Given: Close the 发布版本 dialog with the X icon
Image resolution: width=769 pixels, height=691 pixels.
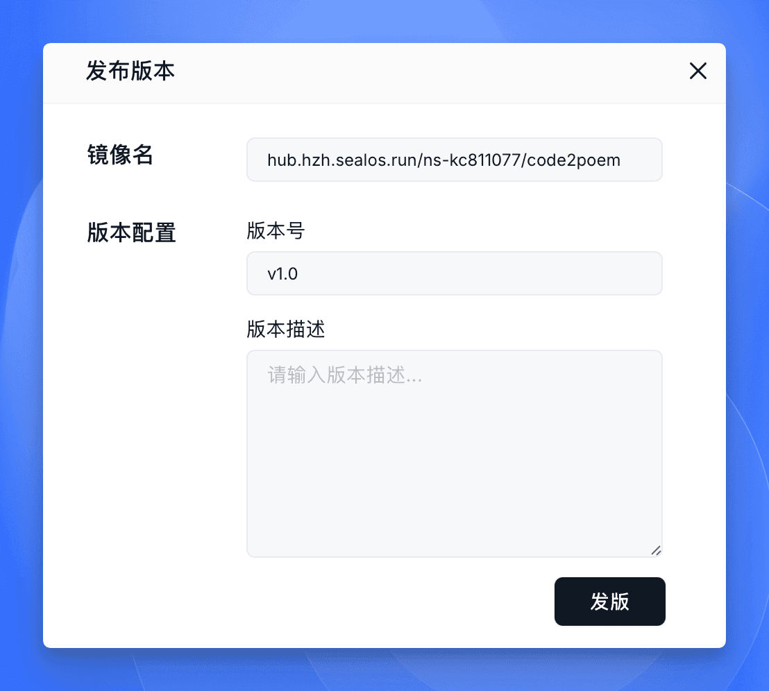Looking at the screenshot, I should (x=698, y=71).
